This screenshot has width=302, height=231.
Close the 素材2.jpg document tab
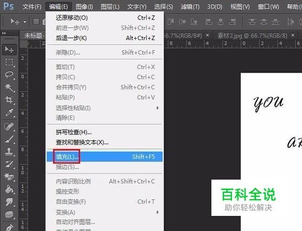coord(293,35)
